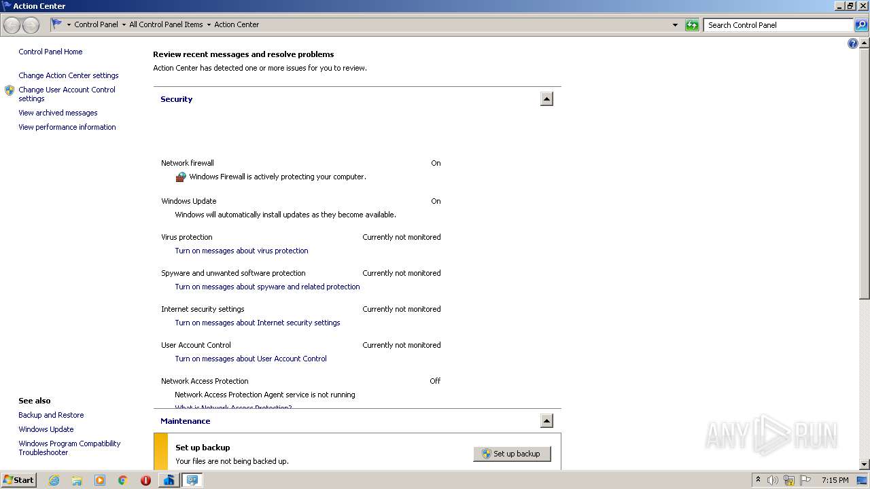The height and width of the screenshot is (489, 870).
Task: Turn on messages about User Account Control
Action: click(x=251, y=359)
